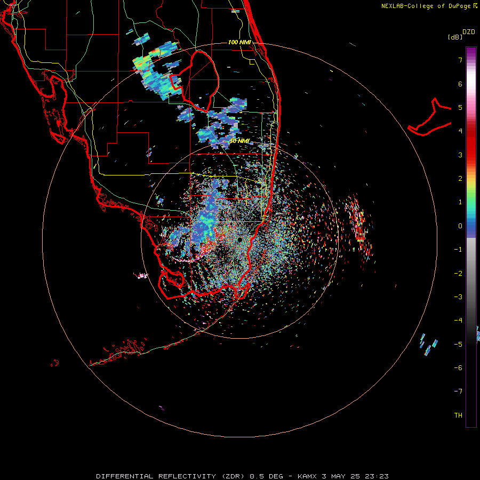Viewport: 480px width, 480px height.
Task: Click the color scale value -6
Action: tap(458, 368)
